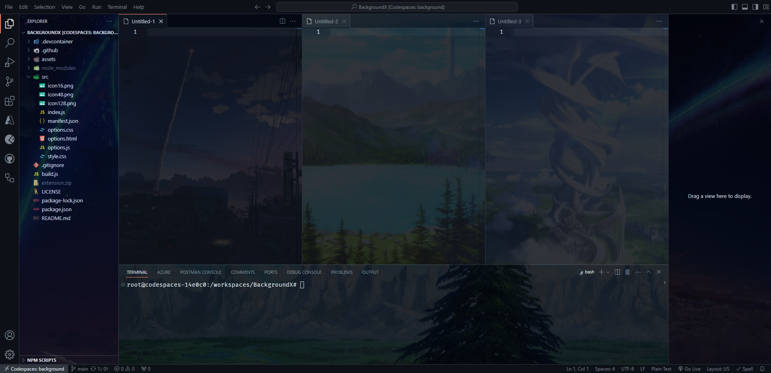Click Codespaces: background remote indicator
The image size is (771, 373).
click(x=34, y=369)
